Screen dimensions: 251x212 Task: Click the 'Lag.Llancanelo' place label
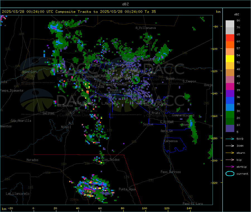coord(18,194)
